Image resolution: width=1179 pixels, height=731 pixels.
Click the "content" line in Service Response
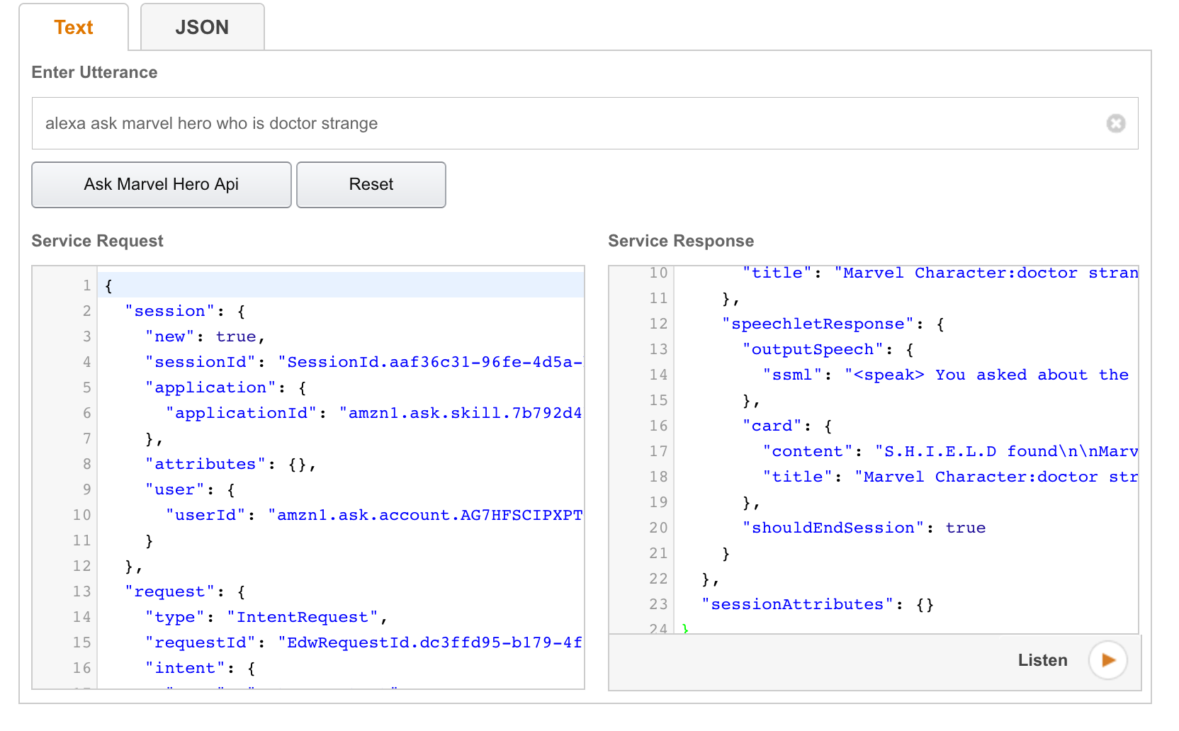point(949,451)
